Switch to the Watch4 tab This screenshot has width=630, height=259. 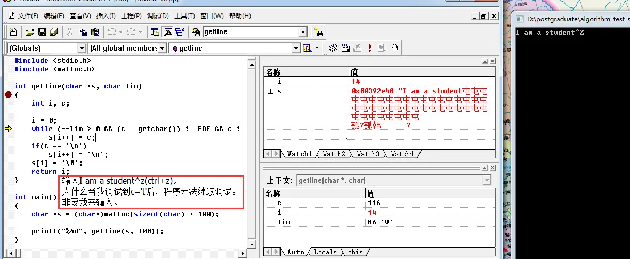[x=402, y=154]
